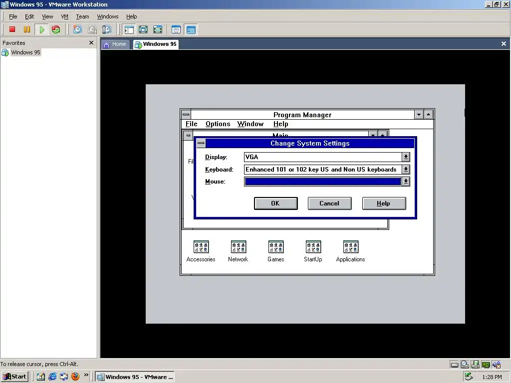This screenshot has height=383, width=511.
Task: Click the red Power Off toolbar button
Action: coord(12,29)
